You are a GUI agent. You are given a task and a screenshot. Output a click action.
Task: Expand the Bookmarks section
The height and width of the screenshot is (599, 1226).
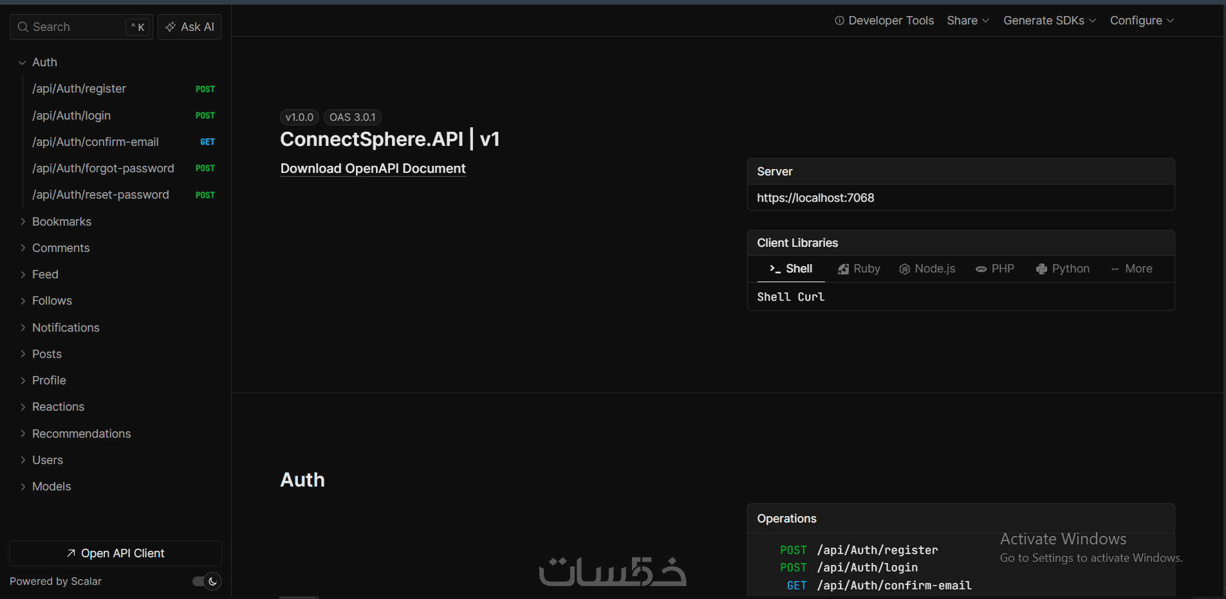click(x=23, y=221)
